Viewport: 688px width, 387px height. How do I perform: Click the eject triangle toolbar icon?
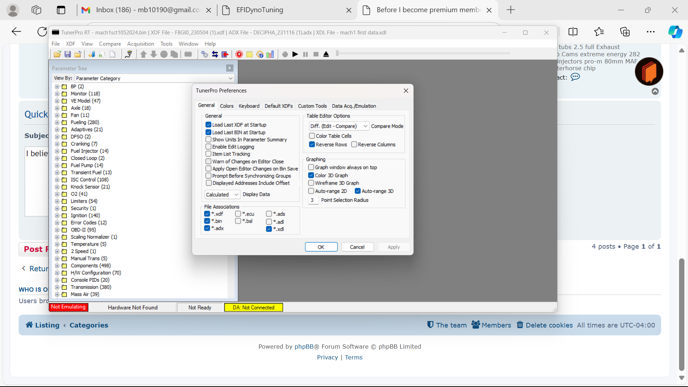[x=326, y=54]
